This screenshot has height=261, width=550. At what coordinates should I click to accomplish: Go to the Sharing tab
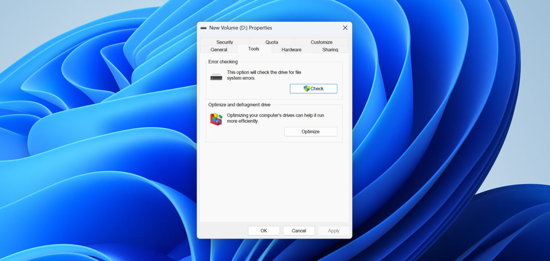point(330,50)
